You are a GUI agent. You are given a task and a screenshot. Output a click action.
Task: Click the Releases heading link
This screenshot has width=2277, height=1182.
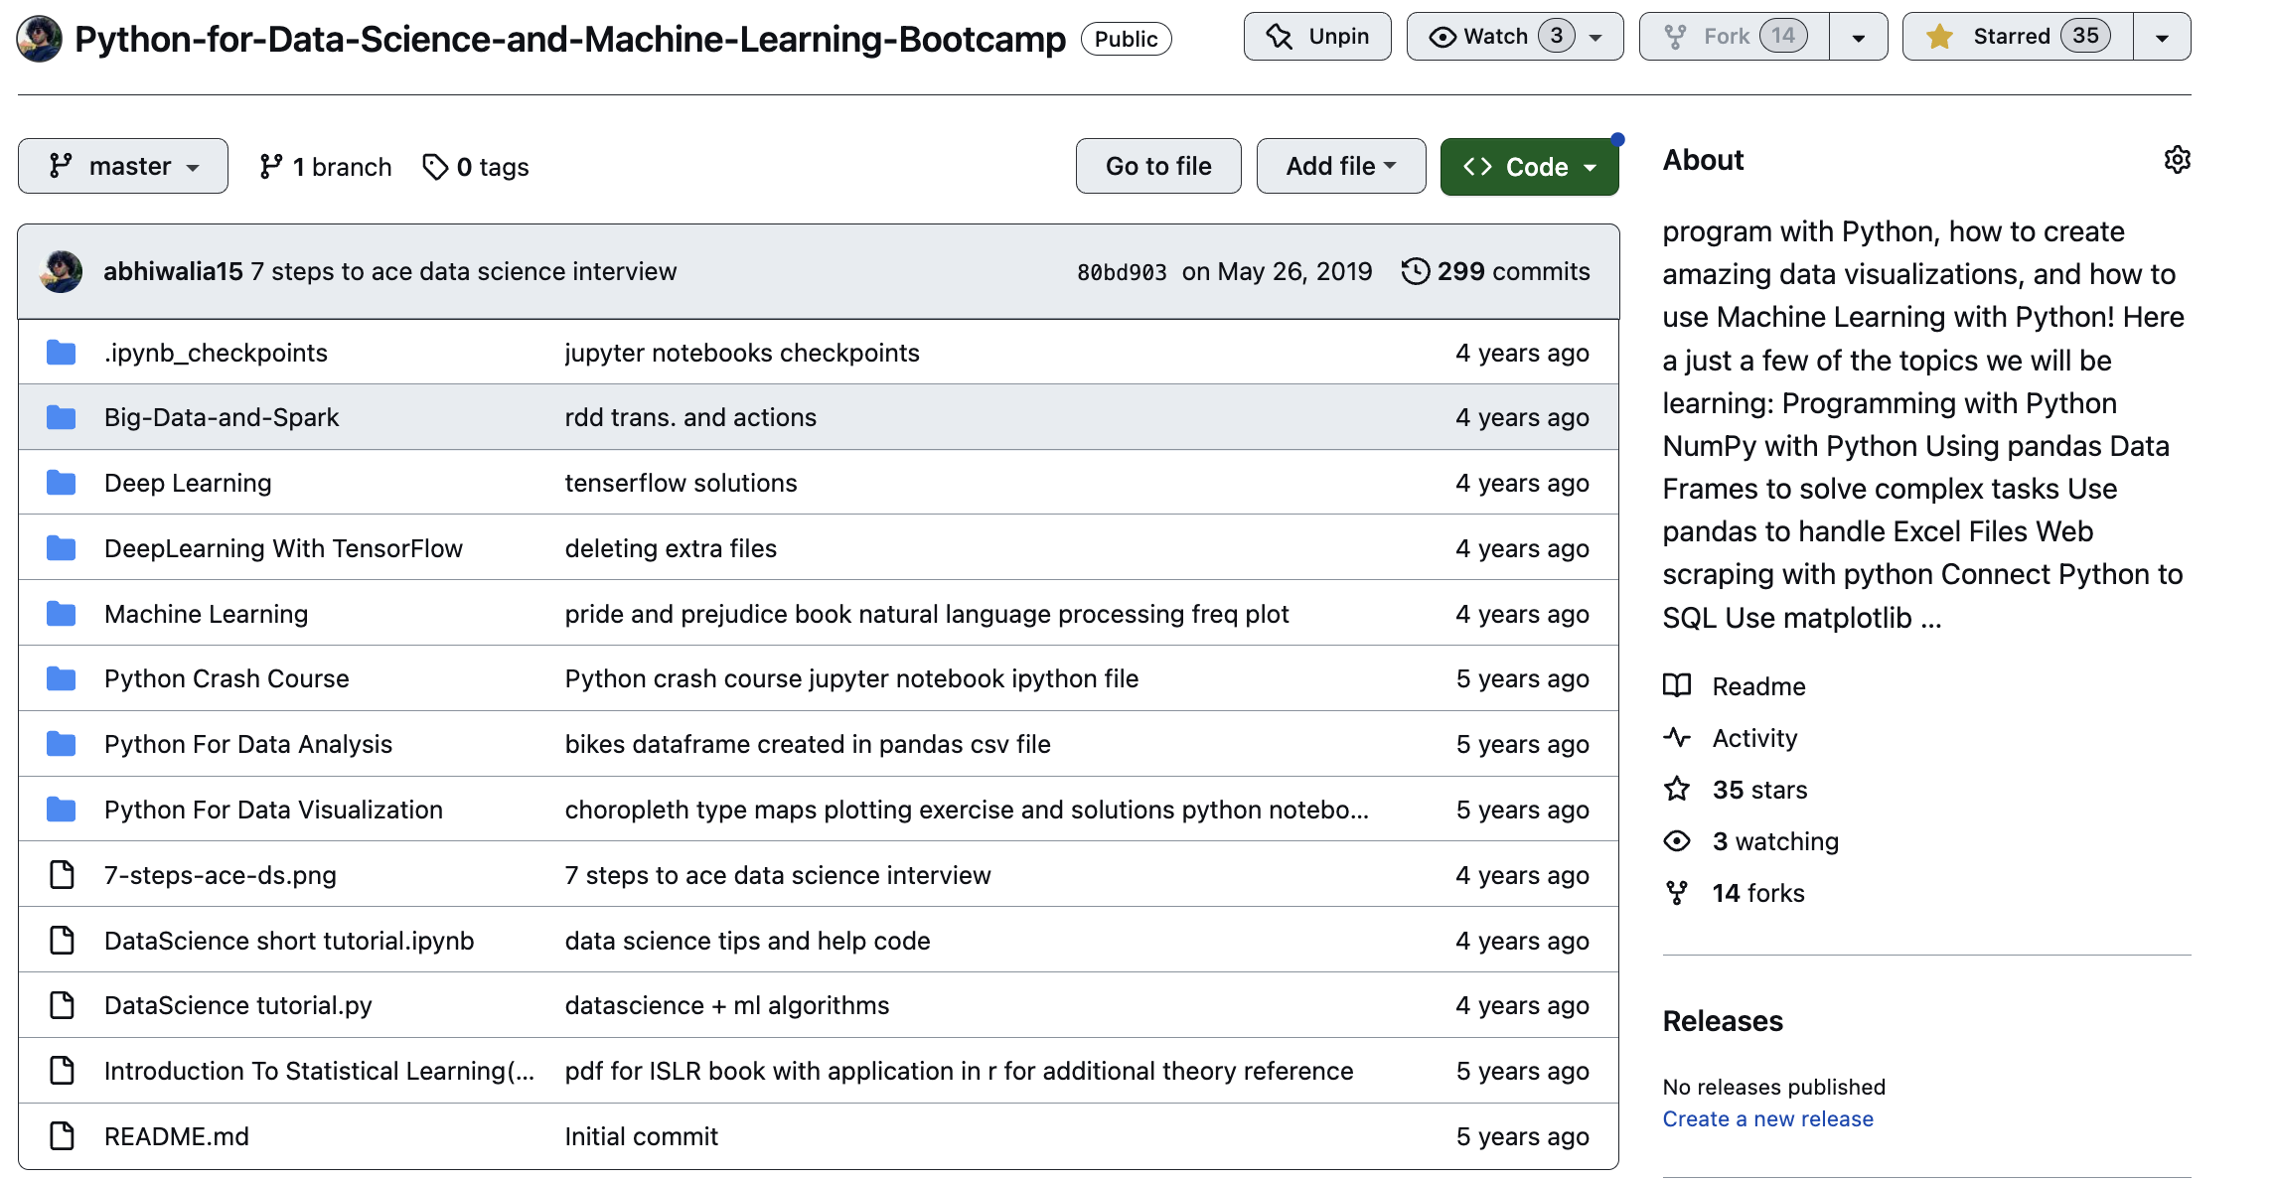1723,1021
